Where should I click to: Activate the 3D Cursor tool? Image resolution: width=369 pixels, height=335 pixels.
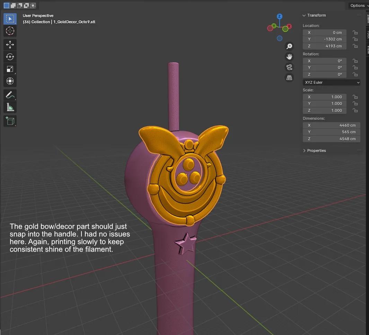tap(10, 31)
